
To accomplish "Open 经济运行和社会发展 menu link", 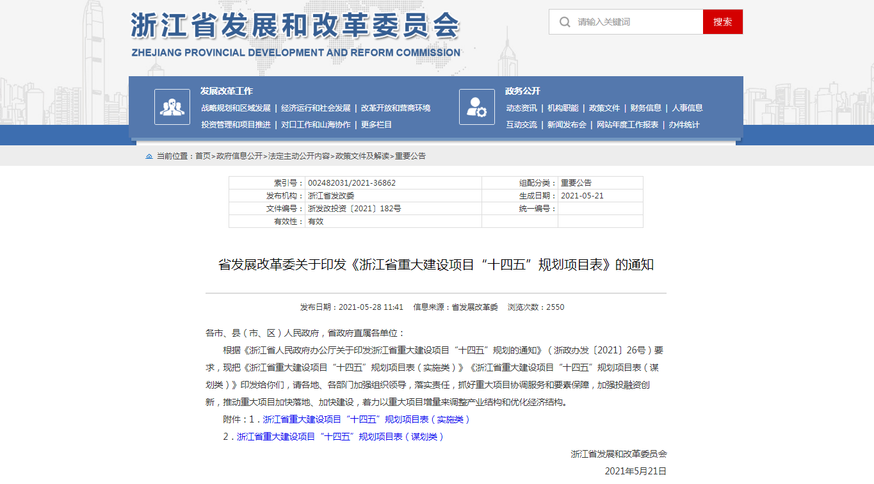I will point(316,108).
